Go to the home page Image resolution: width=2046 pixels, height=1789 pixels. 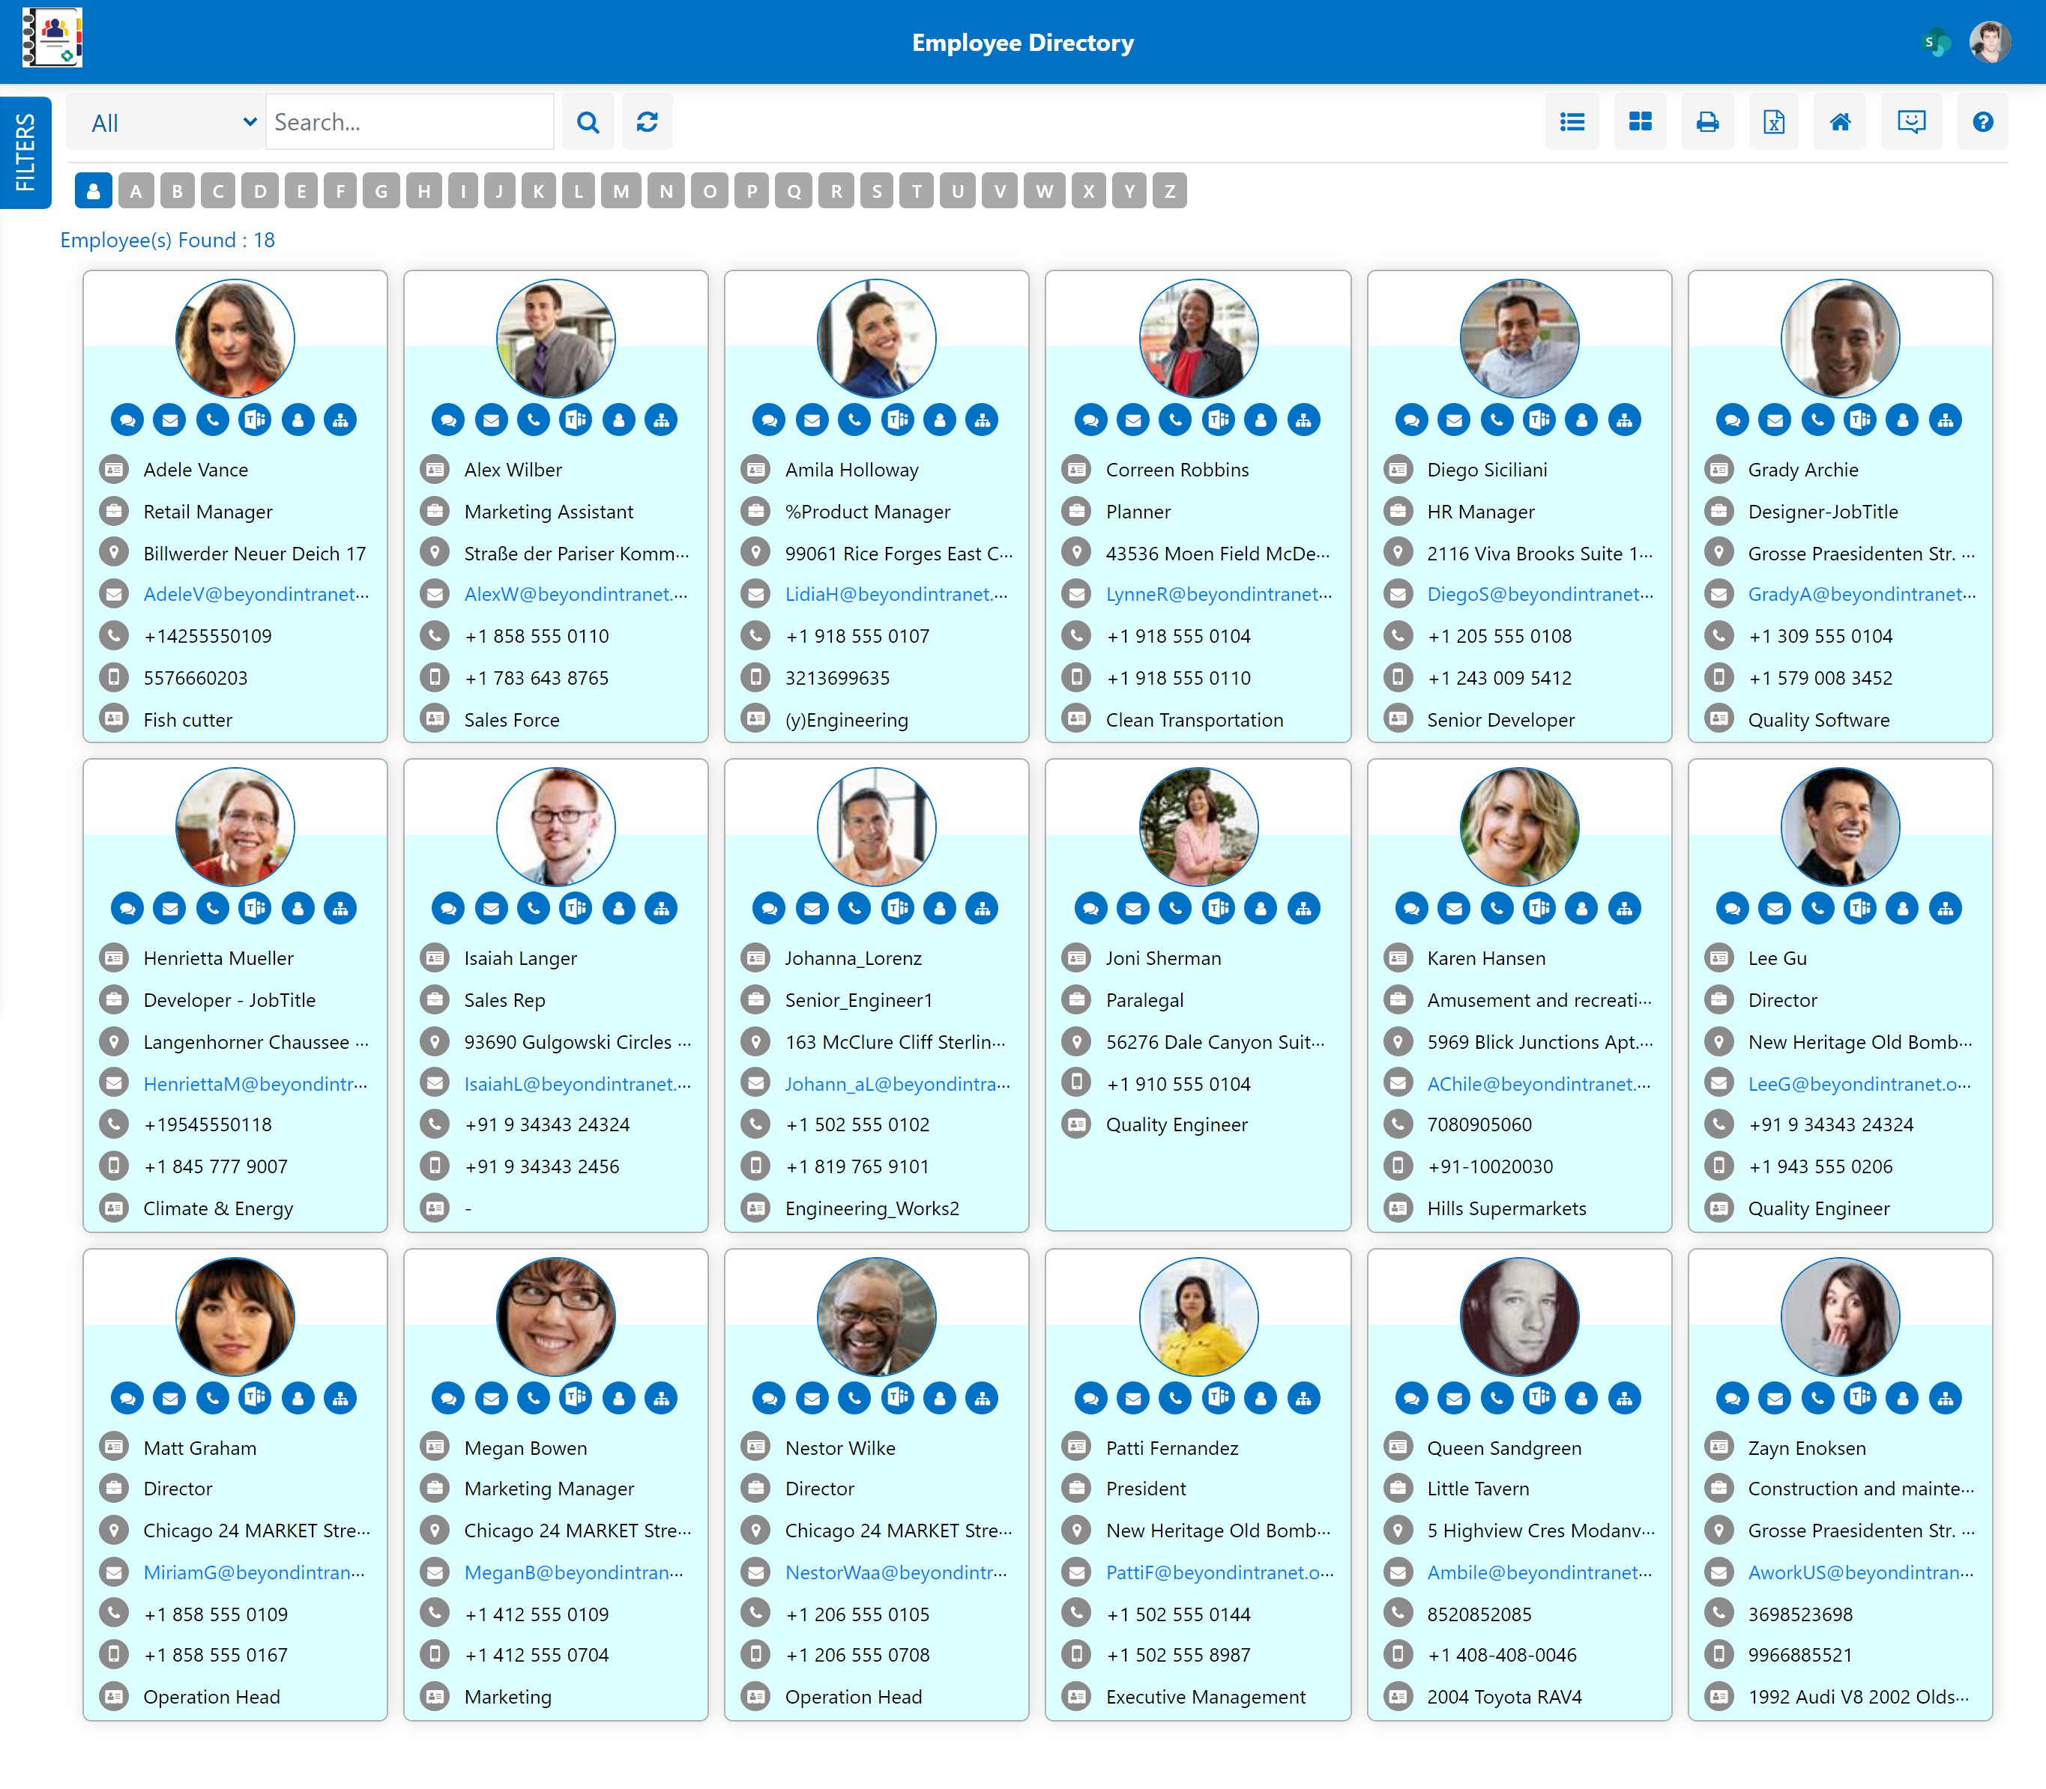(1841, 121)
